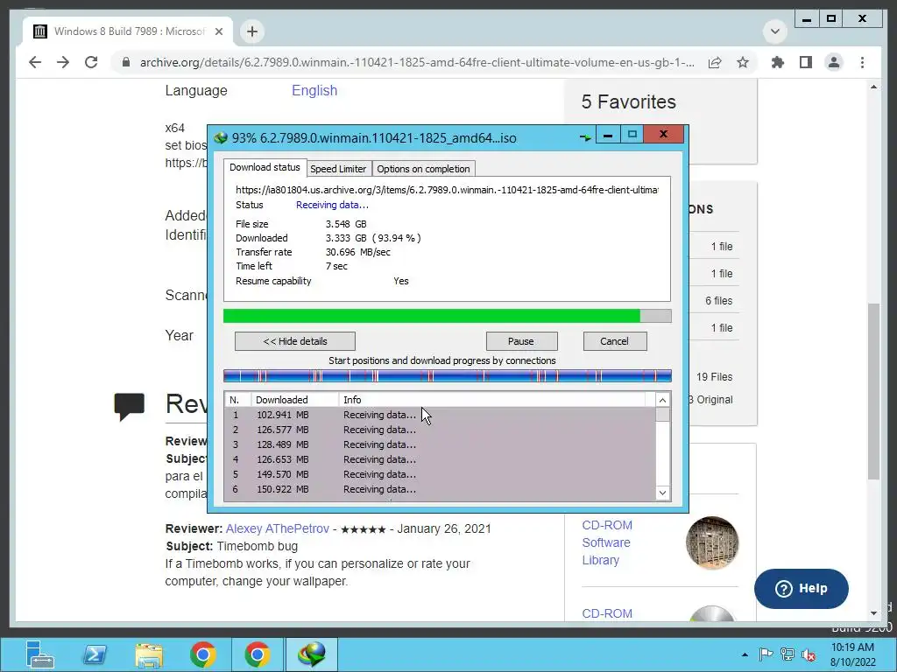
Task: Click the Help button on the page
Action: (x=801, y=589)
